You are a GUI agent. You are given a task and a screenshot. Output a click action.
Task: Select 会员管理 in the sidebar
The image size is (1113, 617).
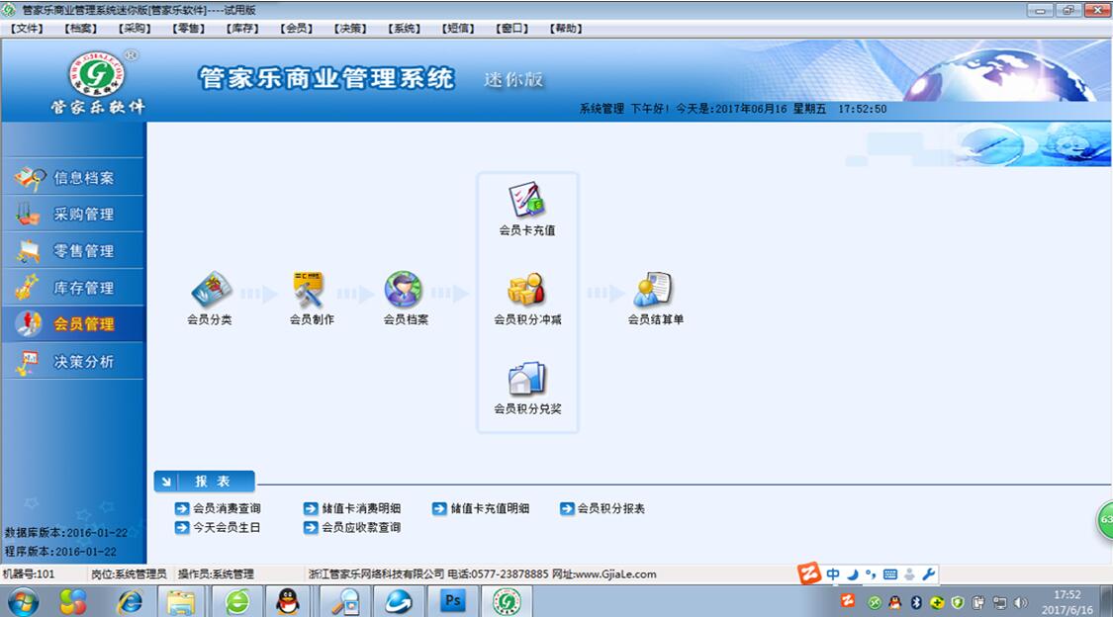(x=73, y=324)
